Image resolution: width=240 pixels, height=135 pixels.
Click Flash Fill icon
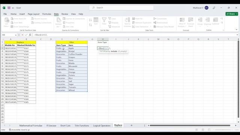pos(133,19)
